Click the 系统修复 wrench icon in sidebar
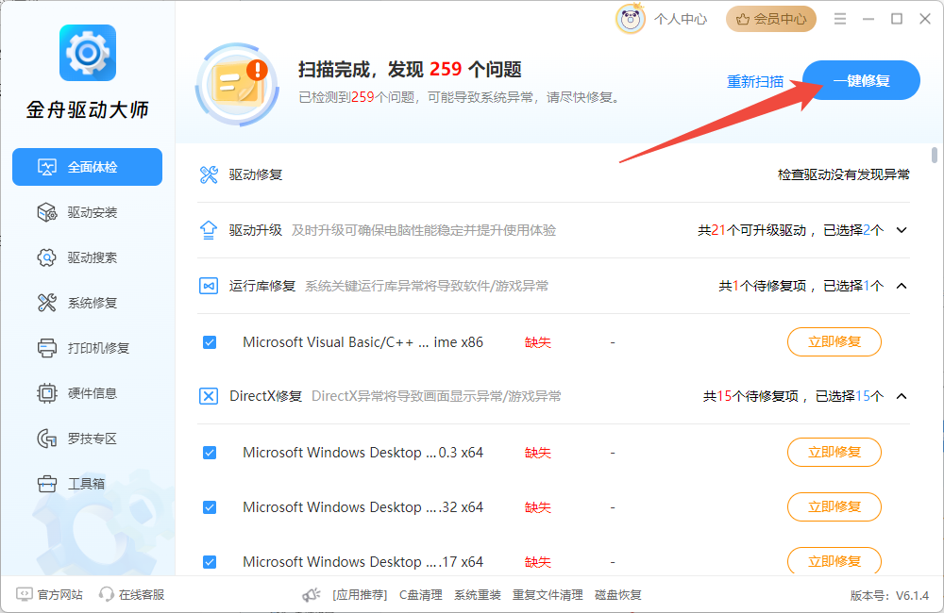The width and height of the screenshot is (944, 613). coord(46,303)
